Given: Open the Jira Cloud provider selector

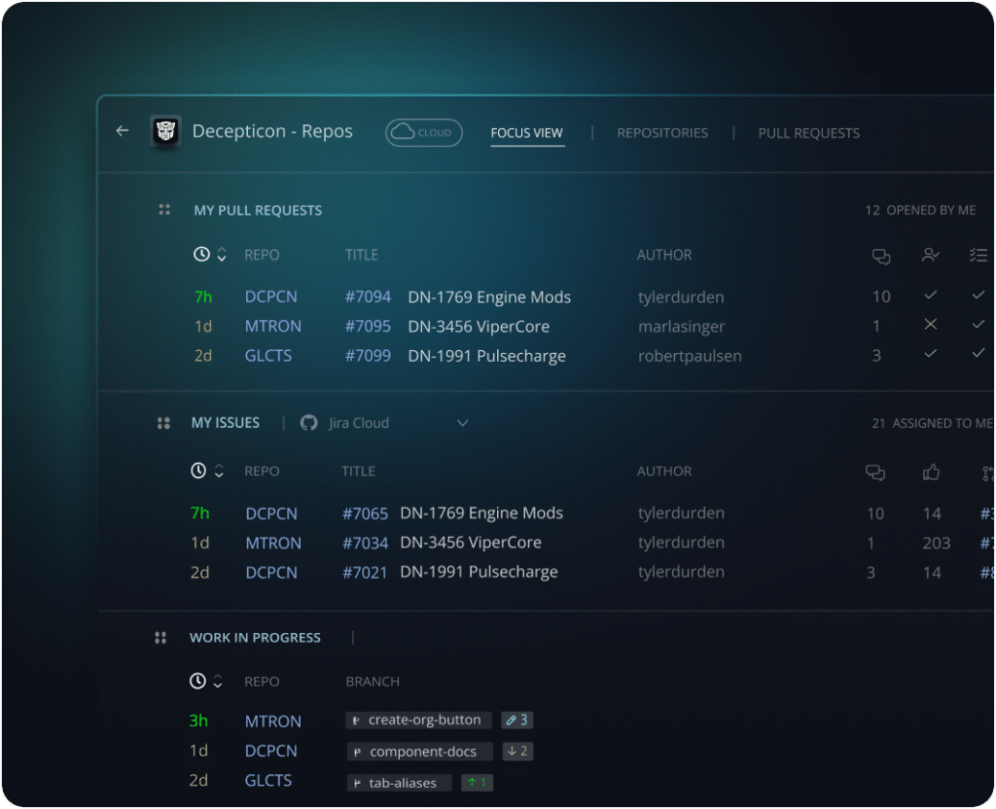Looking at the screenshot, I should (x=384, y=423).
